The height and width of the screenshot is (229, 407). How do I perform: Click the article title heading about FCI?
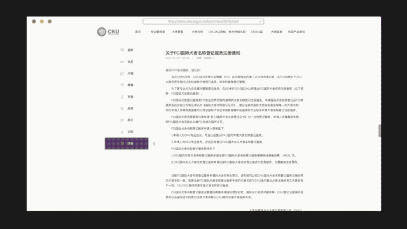click(x=203, y=53)
